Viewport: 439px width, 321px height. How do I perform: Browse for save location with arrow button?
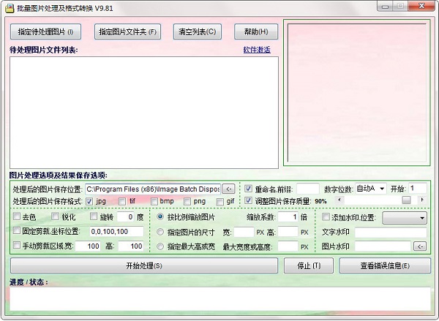pos(228,189)
